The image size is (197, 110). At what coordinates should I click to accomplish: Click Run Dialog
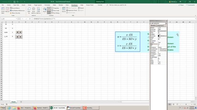point(55,13)
